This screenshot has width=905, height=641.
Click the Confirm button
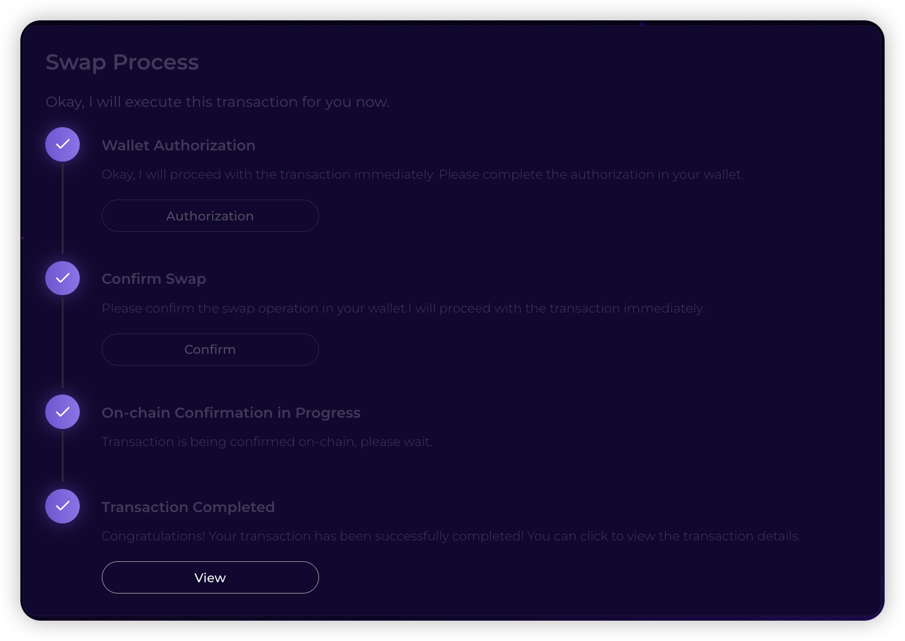[x=210, y=349]
